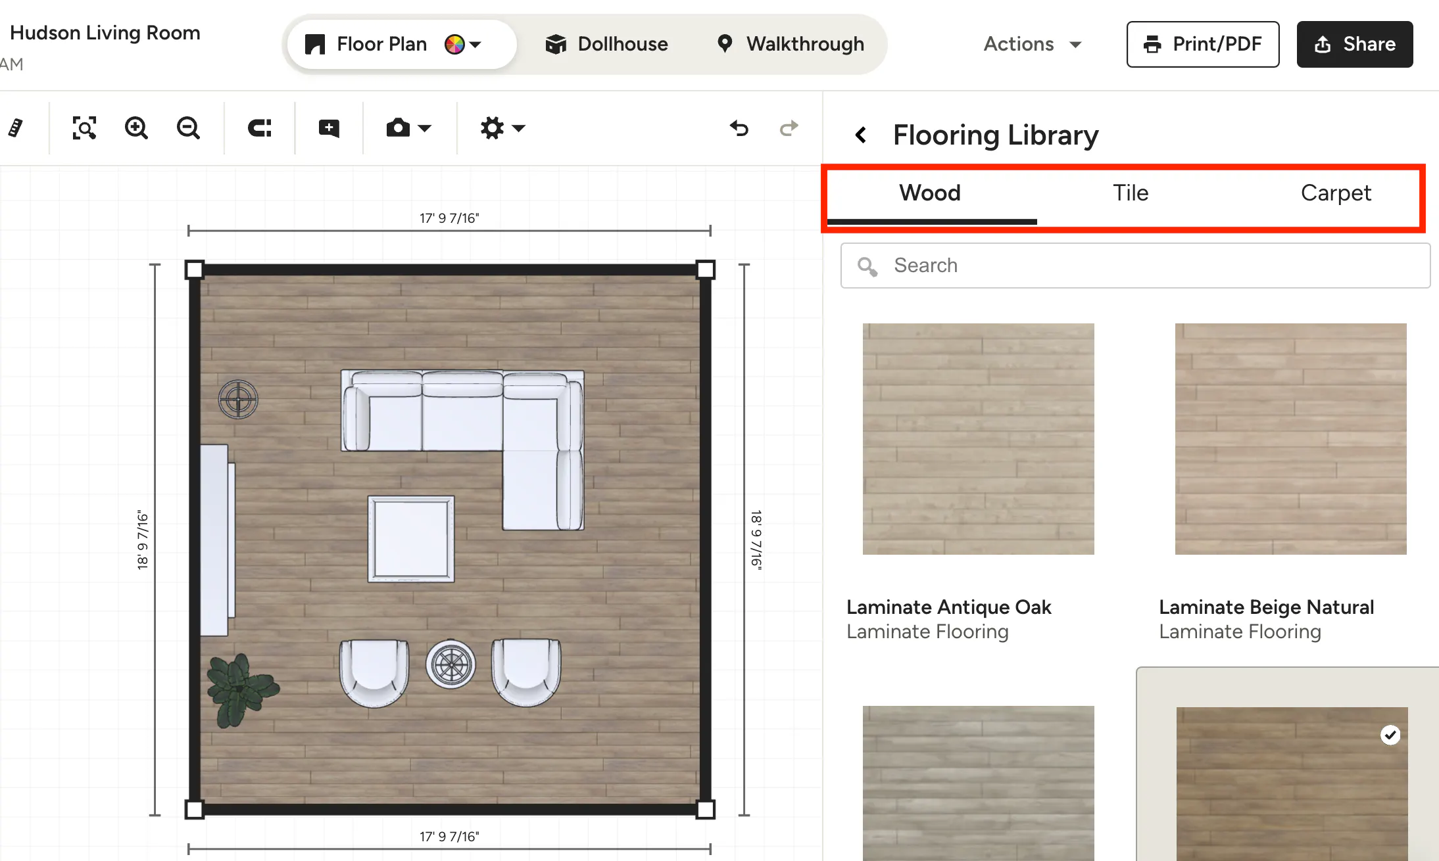The width and height of the screenshot is (1439, 861).
Task: Undo the last action
Action: click(739, 128)
